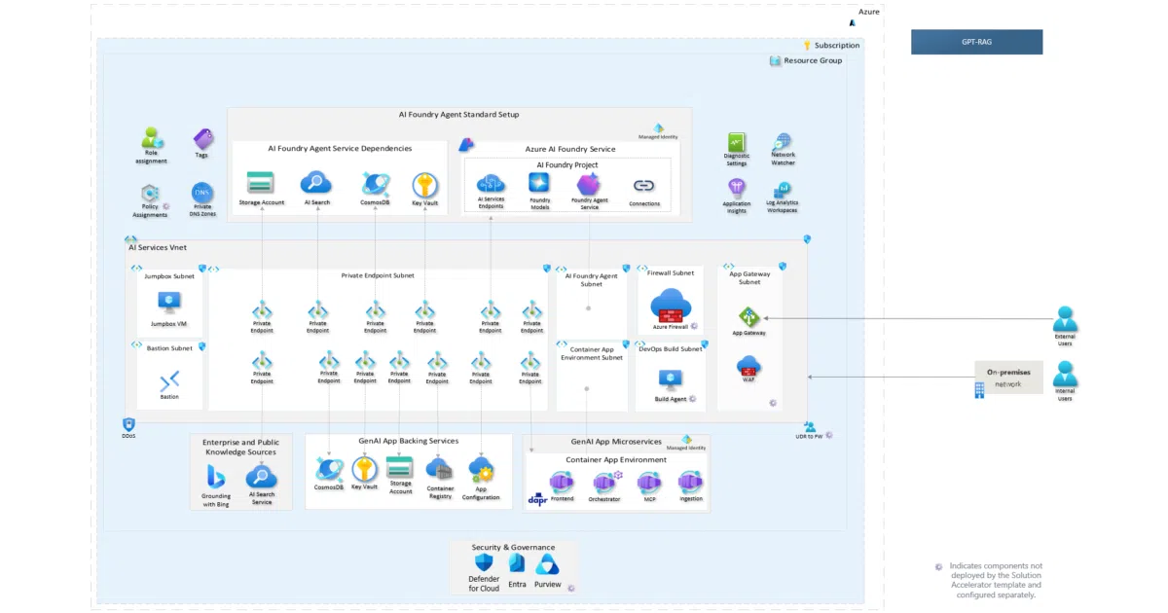The width and height of the screenshot is (1168, 613).
Task: Select the 'AI Foundry Project' label
Action: point(567,165)
